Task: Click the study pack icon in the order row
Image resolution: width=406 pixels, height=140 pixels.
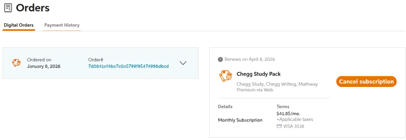Action: (16, 63)
